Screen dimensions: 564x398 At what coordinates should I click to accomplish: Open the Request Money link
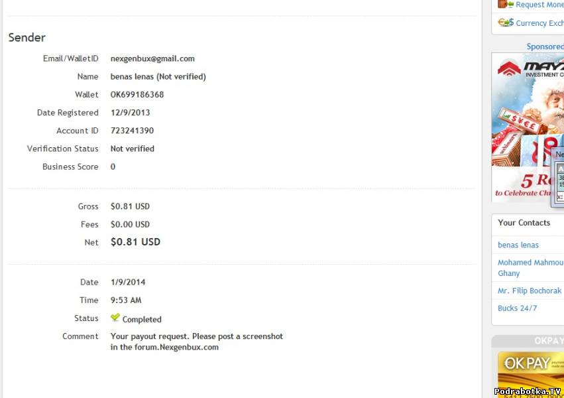pyautogui.click(x=539, y=5)
